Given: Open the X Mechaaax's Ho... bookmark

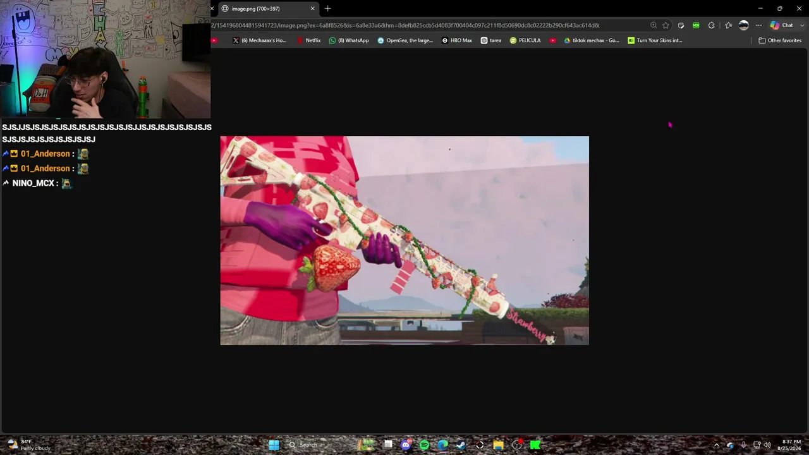Looking at the screenshot, I should pyautogui.click(x=259, y=40).
